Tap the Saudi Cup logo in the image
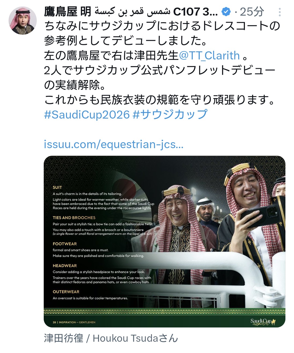Image resolution: width=294 pixels, height=353 pixels. (x=263, y=322)
